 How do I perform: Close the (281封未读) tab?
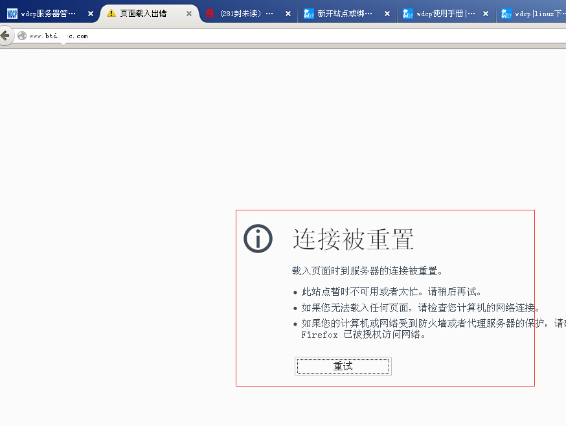[x=288, y=14]
